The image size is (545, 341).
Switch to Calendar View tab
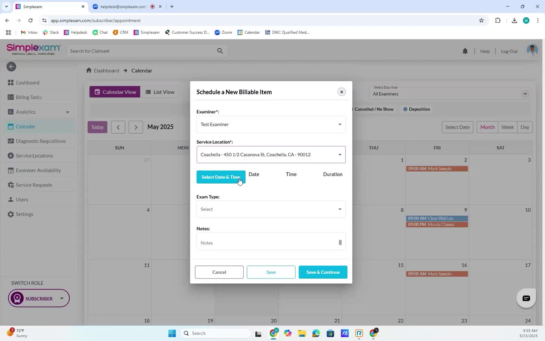pyautogui.click(x=115, y=92)
